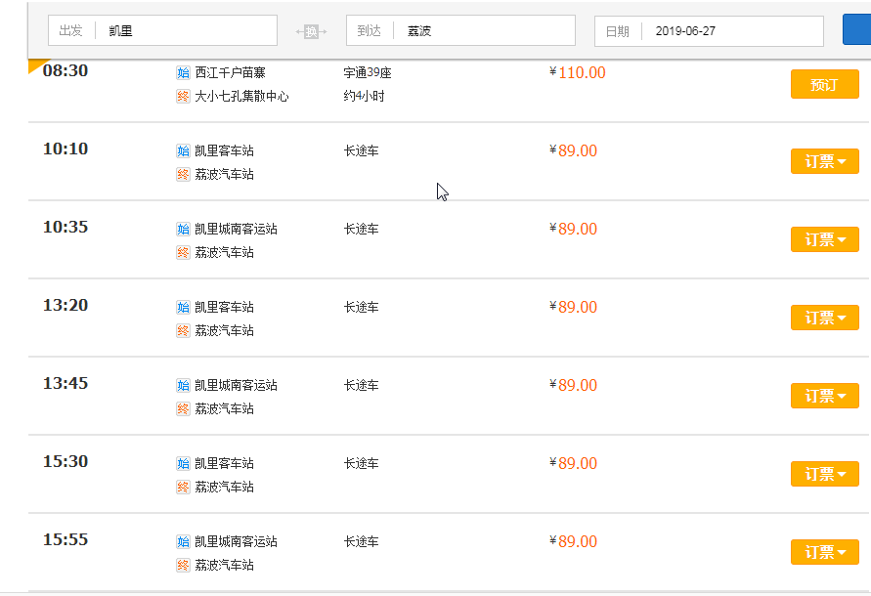The height and width of the screenshot is (596, 871).
Task: Select 凯里城南客运站 station in 10:35 row
Action: click(236, 229)
